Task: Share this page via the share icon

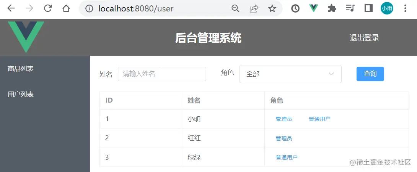Action: click(254, 9)
